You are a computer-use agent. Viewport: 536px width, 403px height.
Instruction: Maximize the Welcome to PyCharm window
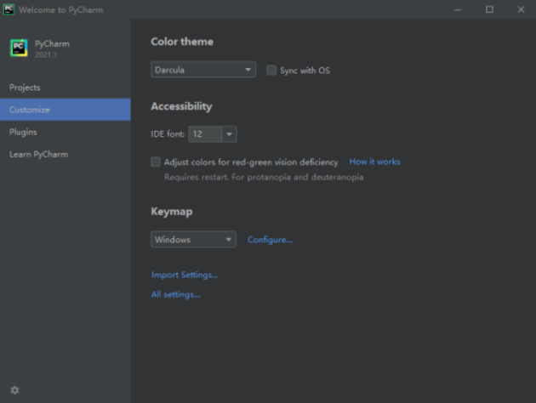click(x=489, y=9)
